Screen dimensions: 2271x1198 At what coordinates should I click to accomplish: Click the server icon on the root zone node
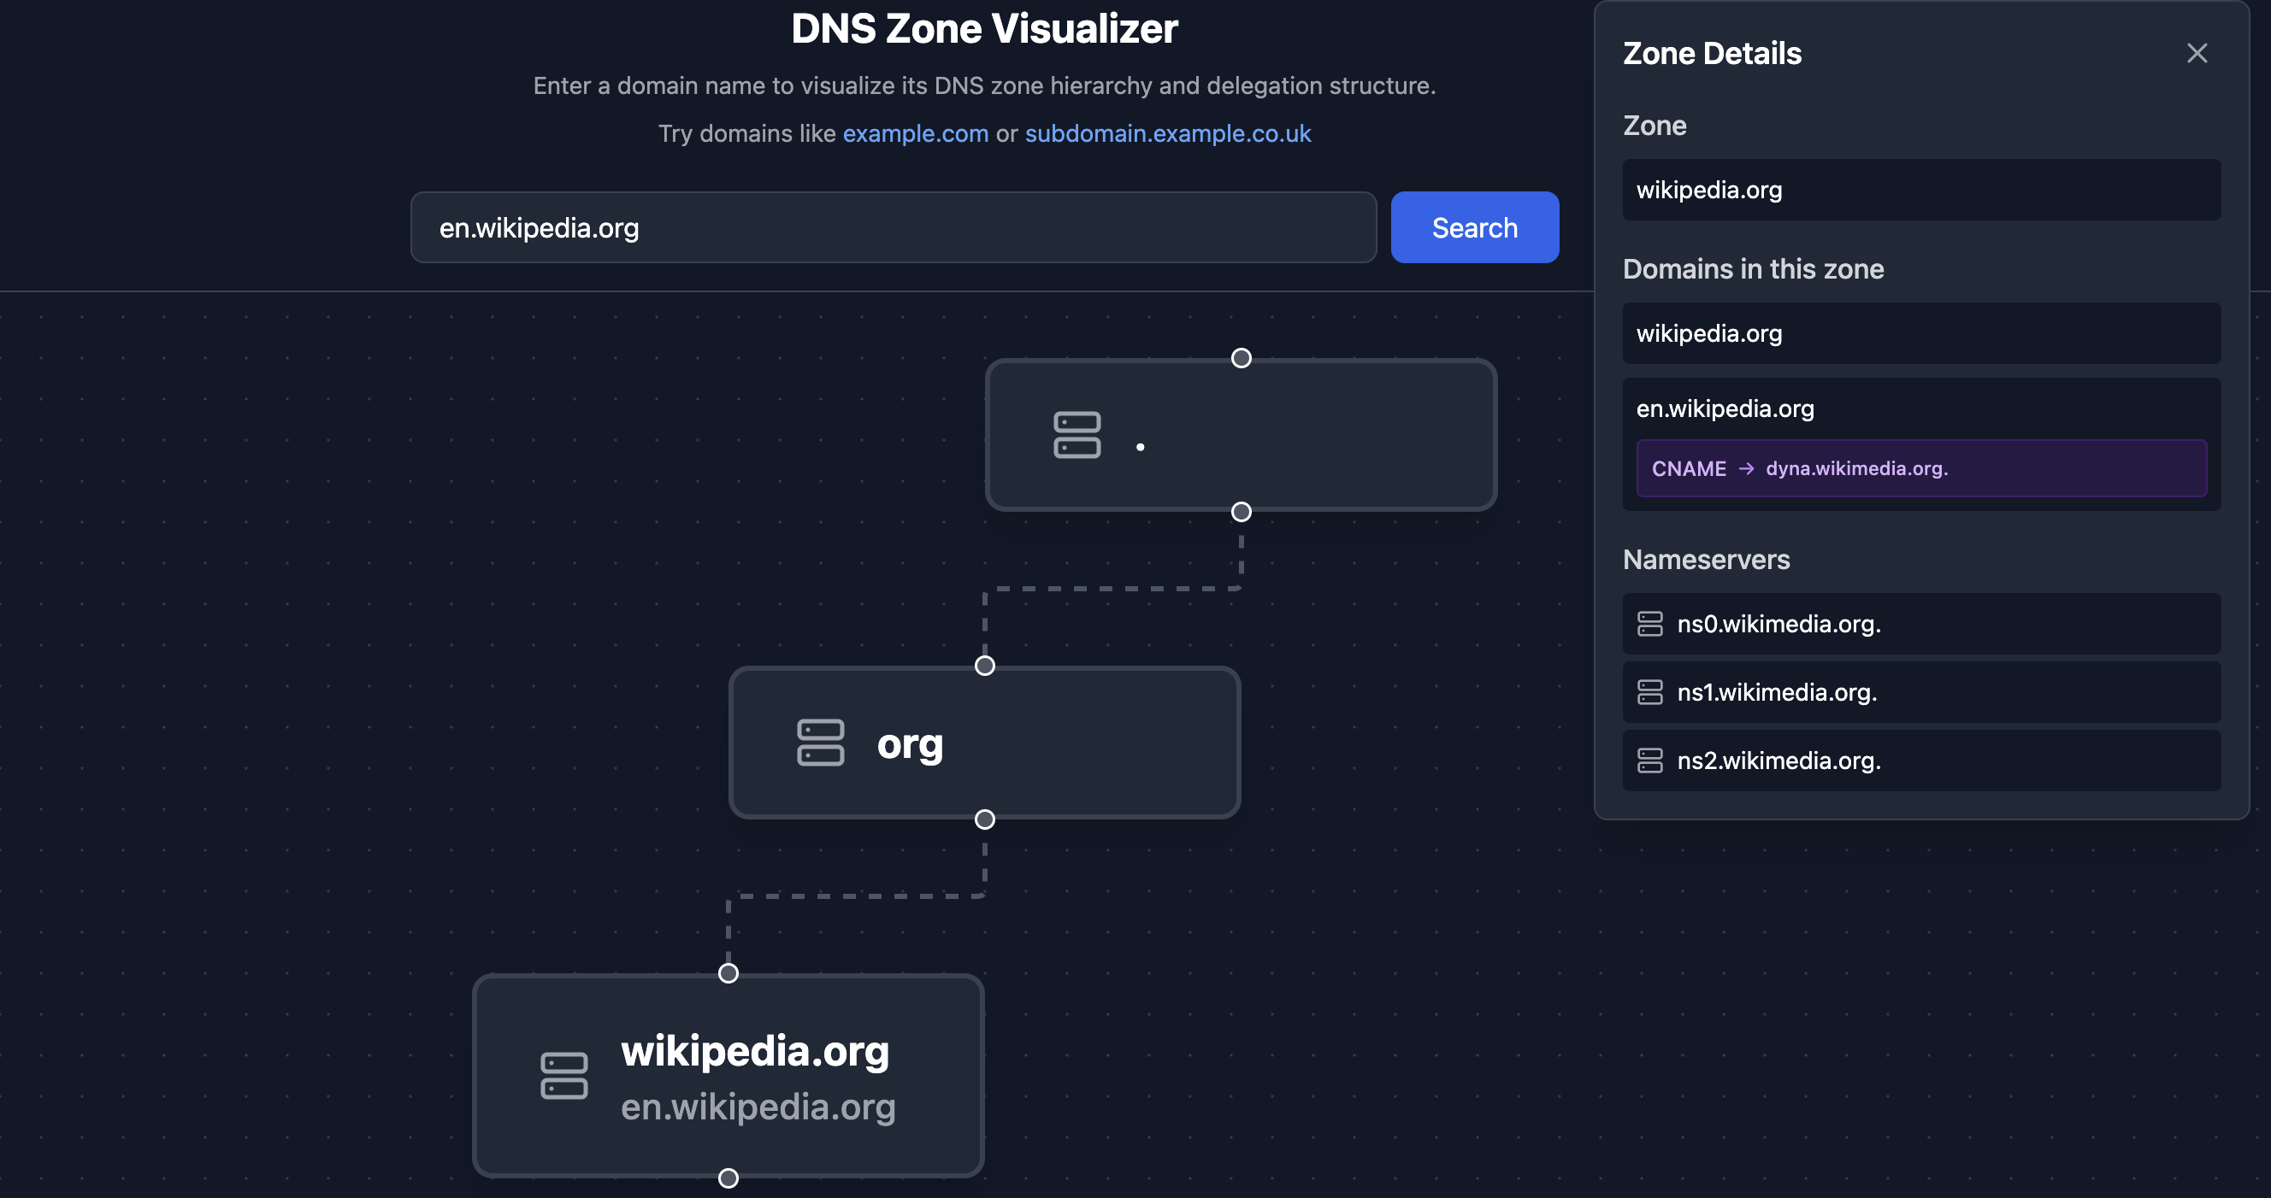pos(1077,436)
